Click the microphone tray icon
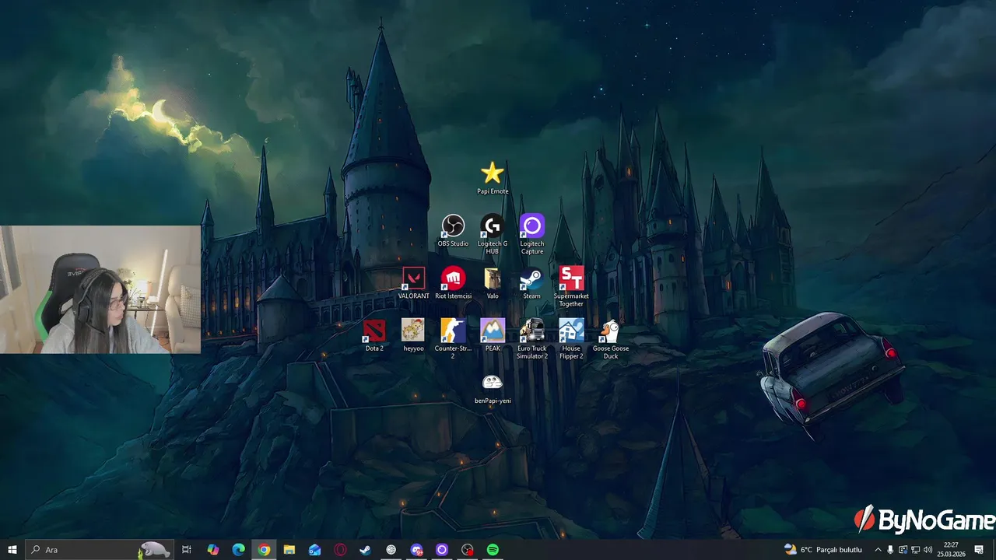Screen dimensions: 996x560 (x=891, y=550)
